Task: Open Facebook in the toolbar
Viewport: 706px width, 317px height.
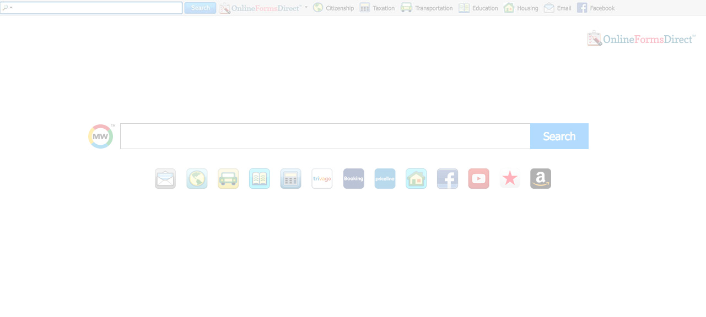Action: tap(596, 8)
